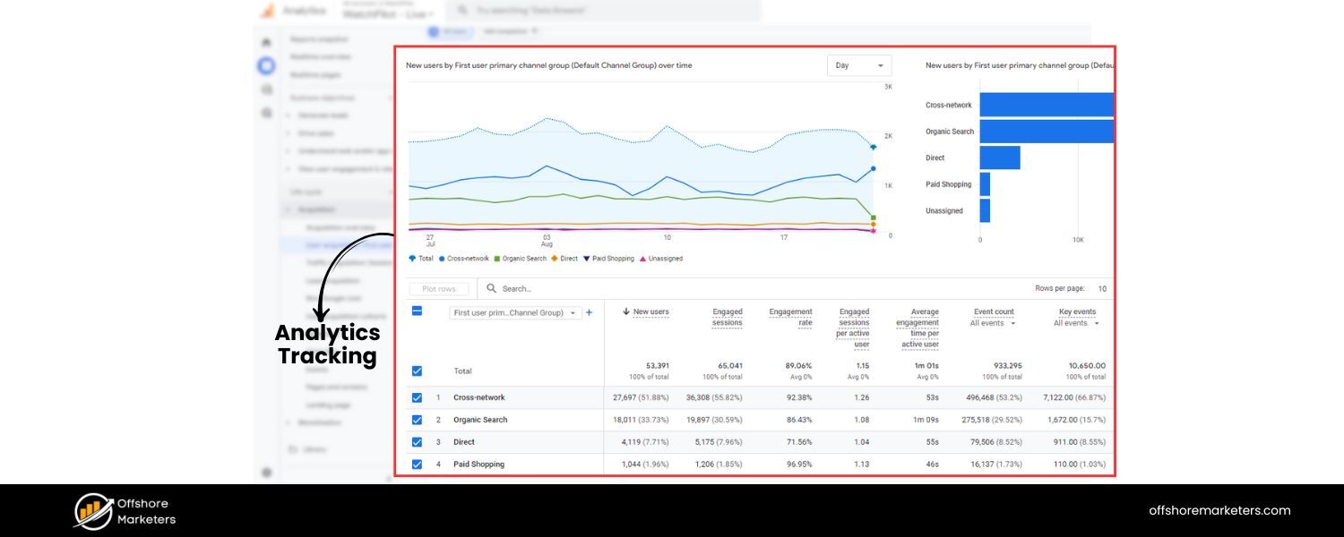Select the Advertising icon in the left rail

pyautogui.click(x=265, y=113)
